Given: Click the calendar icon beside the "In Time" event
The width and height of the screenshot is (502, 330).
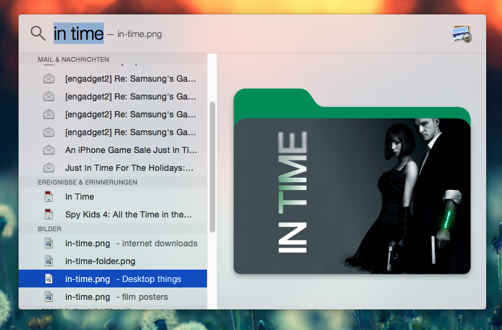Looking at the screenshot, I should pyautogui.click(x=49, y=196).
